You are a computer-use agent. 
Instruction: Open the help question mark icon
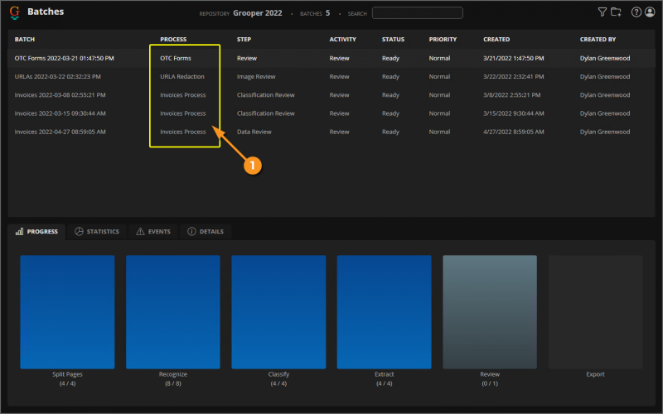tap(636, 12)
